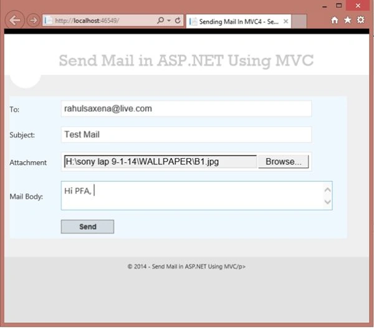The image size is (374, 328).
Task: Click the Mail Body scroll up arrow
Action: pos(327,190)
